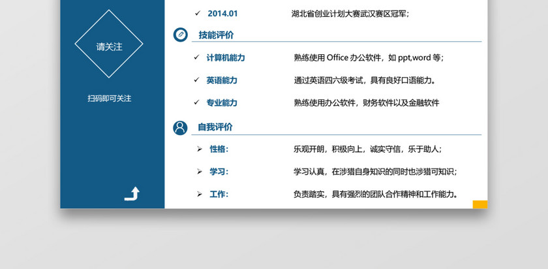Click the pencil icon beside 技能评价
This screenshot has width=548, height=269.
[180, 35]
